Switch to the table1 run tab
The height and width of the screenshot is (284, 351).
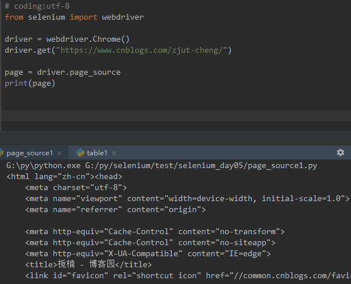[97, 153]
